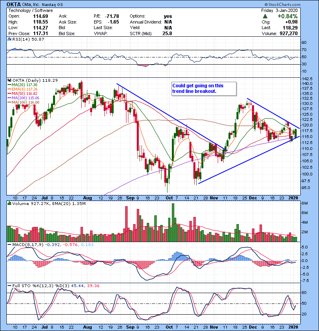Click the green up-triangle change indicator

tap(265, 16)
